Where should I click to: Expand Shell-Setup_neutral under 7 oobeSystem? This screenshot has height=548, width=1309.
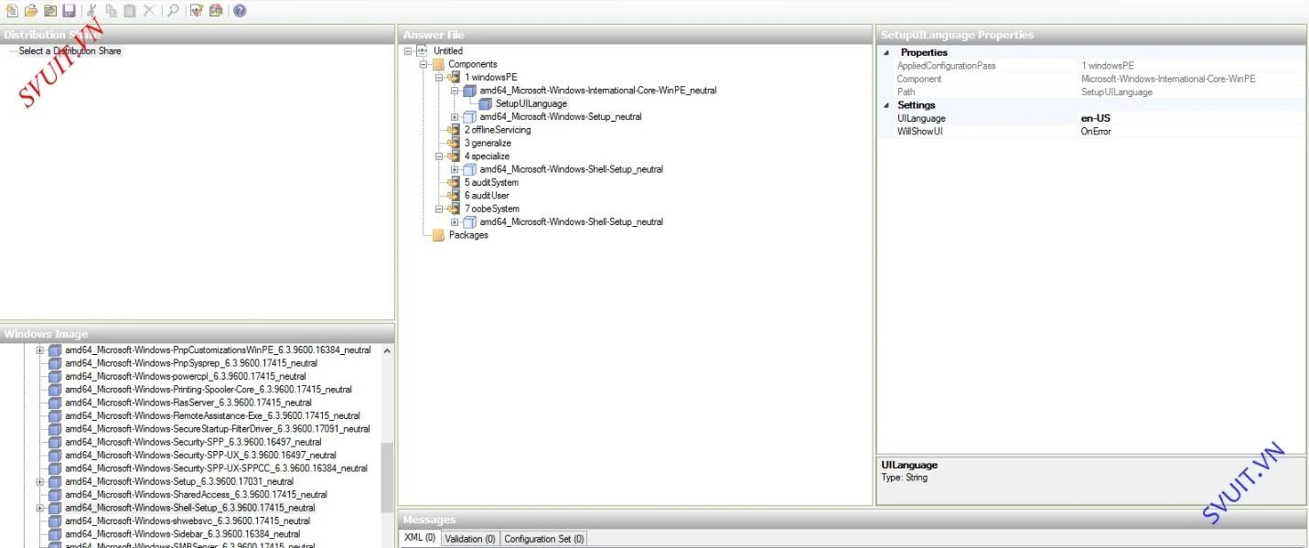pos(455,222)
